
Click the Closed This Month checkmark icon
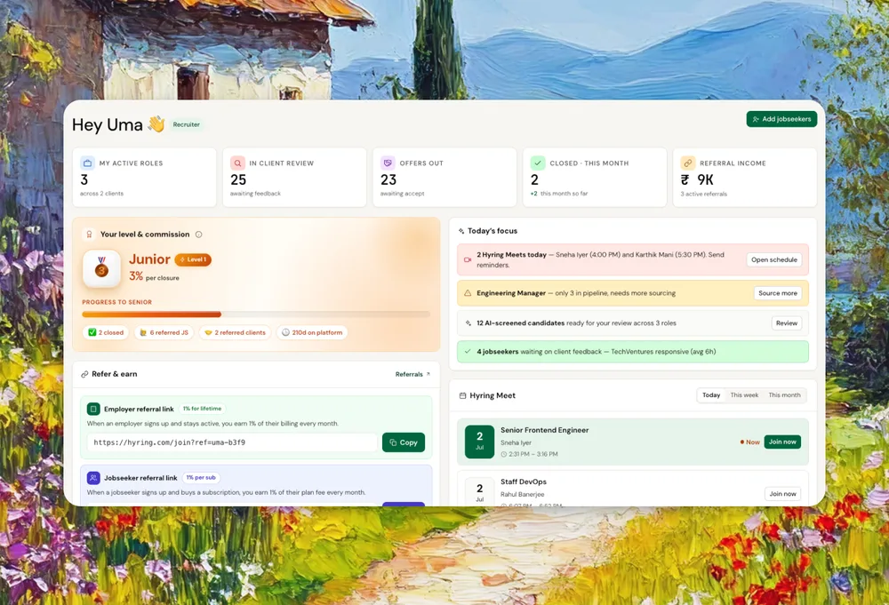pyautogui.click(x=538, y=163)
